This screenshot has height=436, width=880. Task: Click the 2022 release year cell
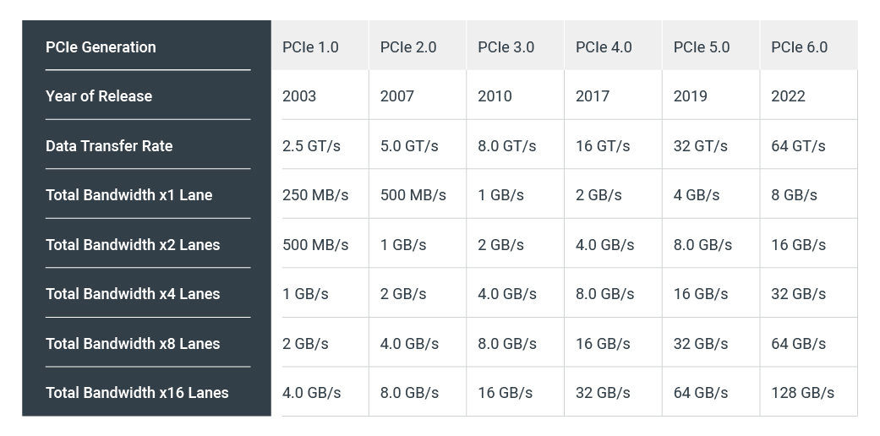[788, 96]
